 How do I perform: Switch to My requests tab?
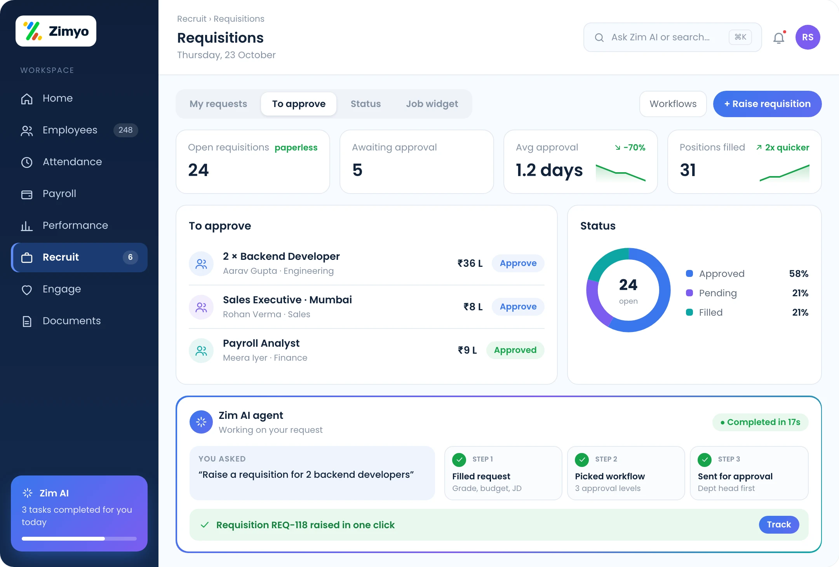[218, 104]
